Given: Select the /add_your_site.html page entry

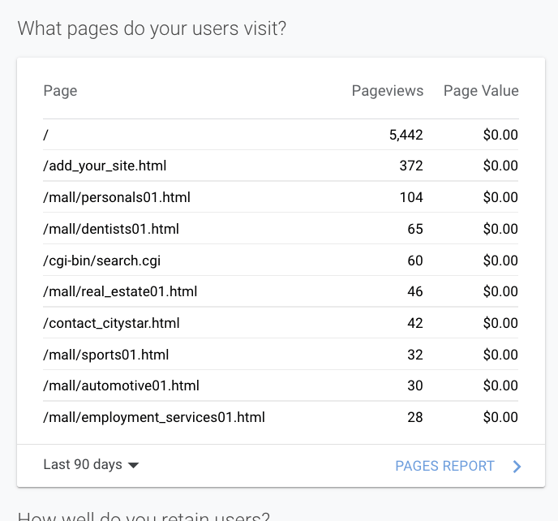Looking at the screenshot, I should pyautogui.click(x=105, y=166).
